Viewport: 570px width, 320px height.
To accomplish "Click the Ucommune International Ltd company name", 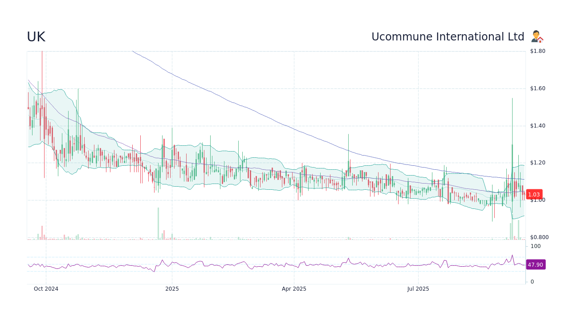I will (448, 36).
